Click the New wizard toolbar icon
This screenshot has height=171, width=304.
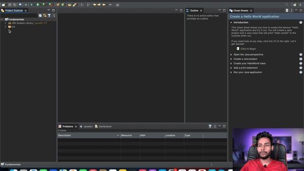tap(3, 5)
